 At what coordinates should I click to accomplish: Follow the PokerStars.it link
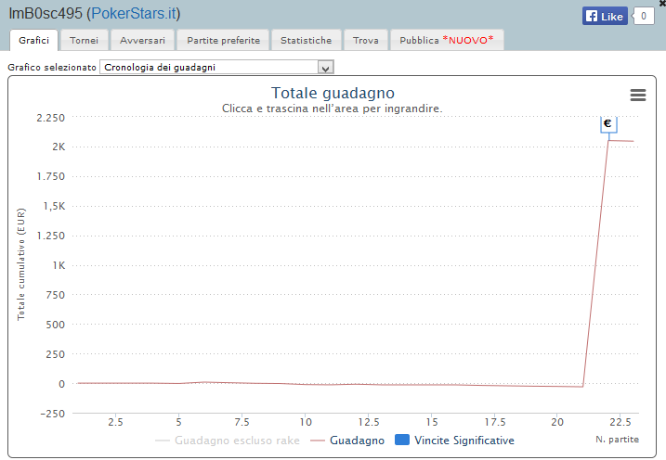(x=132, y=14)
